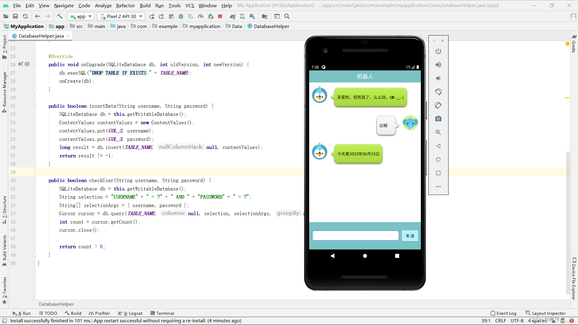Open the Logcat tool window button

[x=130, y=313]
